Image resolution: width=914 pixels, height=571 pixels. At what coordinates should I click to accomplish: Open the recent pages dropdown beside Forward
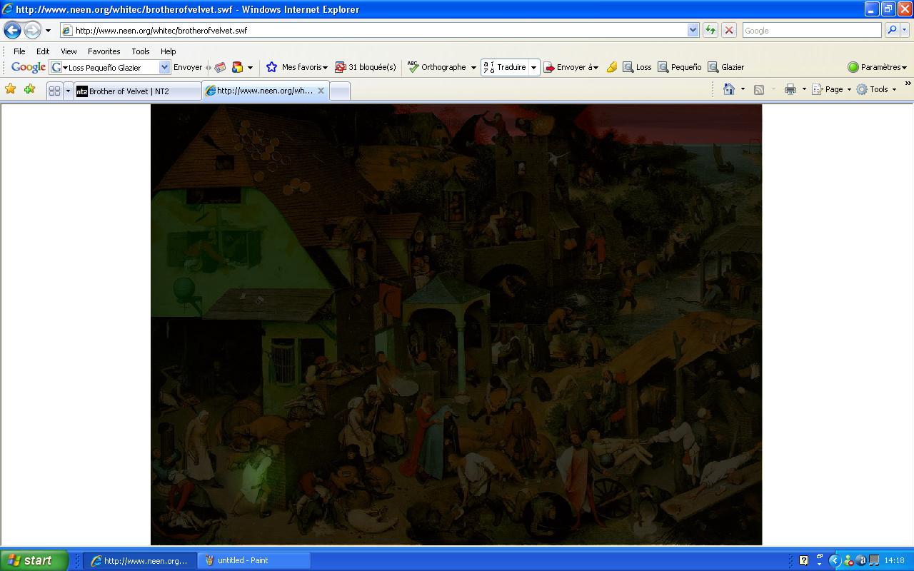coord(48,31)
